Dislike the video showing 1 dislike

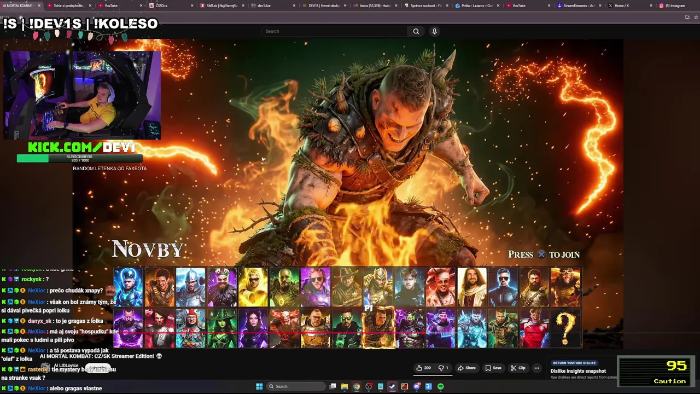(x=444, y=368)
